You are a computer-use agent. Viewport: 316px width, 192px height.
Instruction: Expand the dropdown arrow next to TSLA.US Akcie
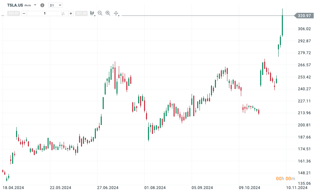[35, 5]
